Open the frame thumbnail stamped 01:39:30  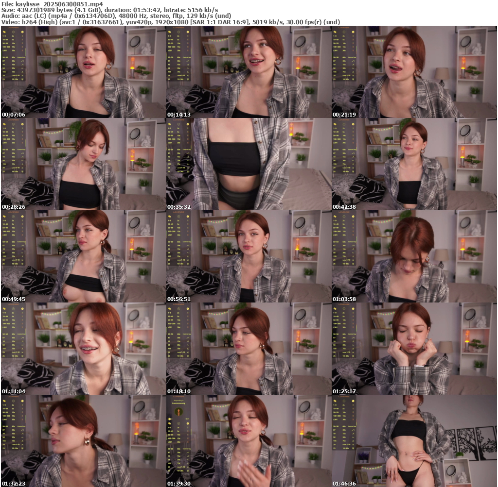coord(249,441)
